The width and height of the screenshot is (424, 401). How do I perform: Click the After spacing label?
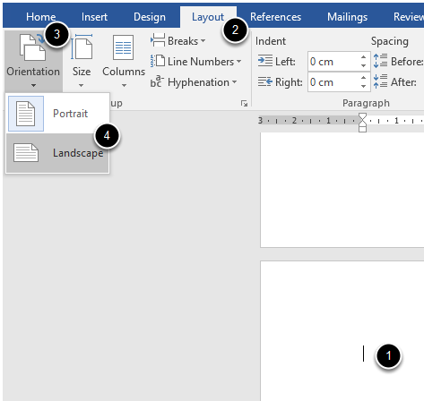click(403, 82)
